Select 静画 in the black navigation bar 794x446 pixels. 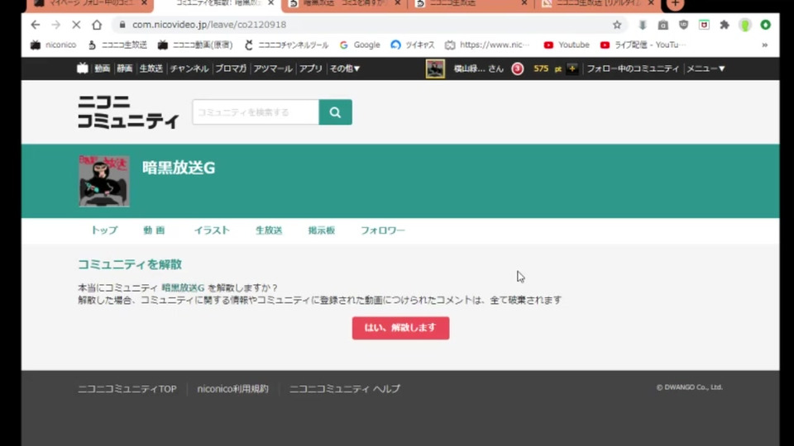pos(125,69)
